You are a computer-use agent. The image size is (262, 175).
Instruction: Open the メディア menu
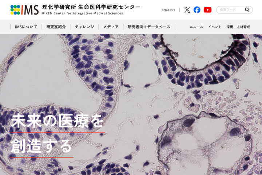(x=111, y=27)
